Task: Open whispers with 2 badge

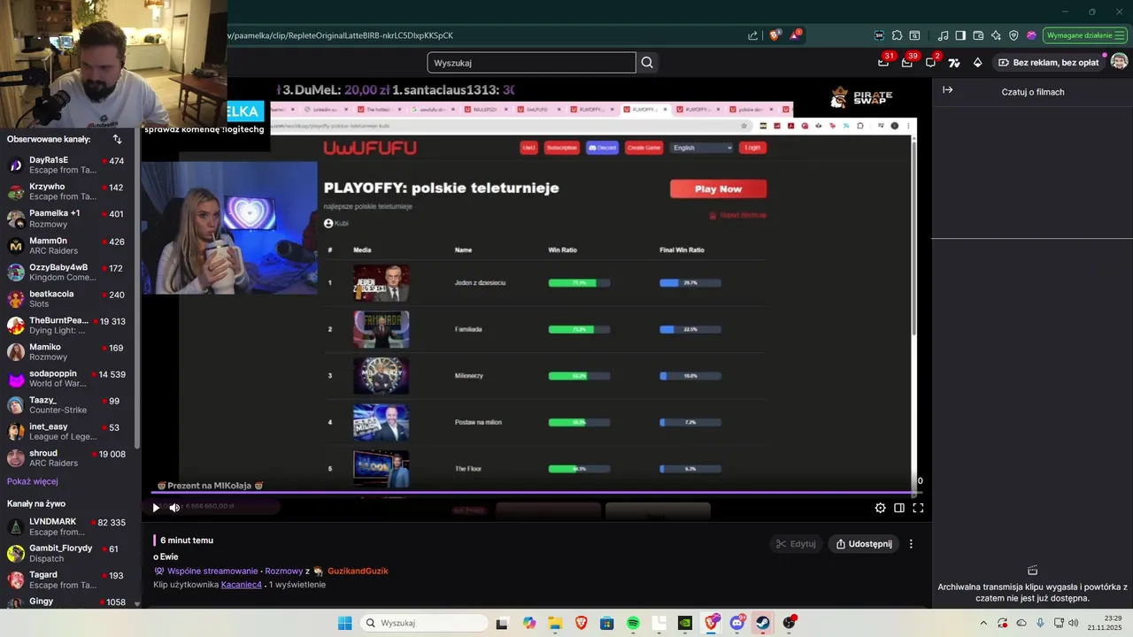Action: click(x=931, y=62)
